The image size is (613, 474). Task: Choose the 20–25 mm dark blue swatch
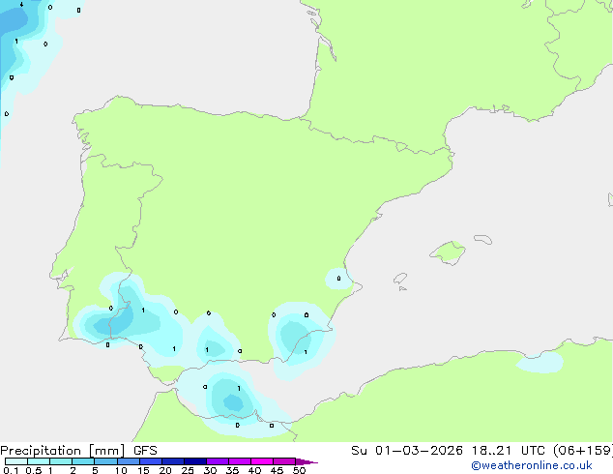(x=172, y=461)
